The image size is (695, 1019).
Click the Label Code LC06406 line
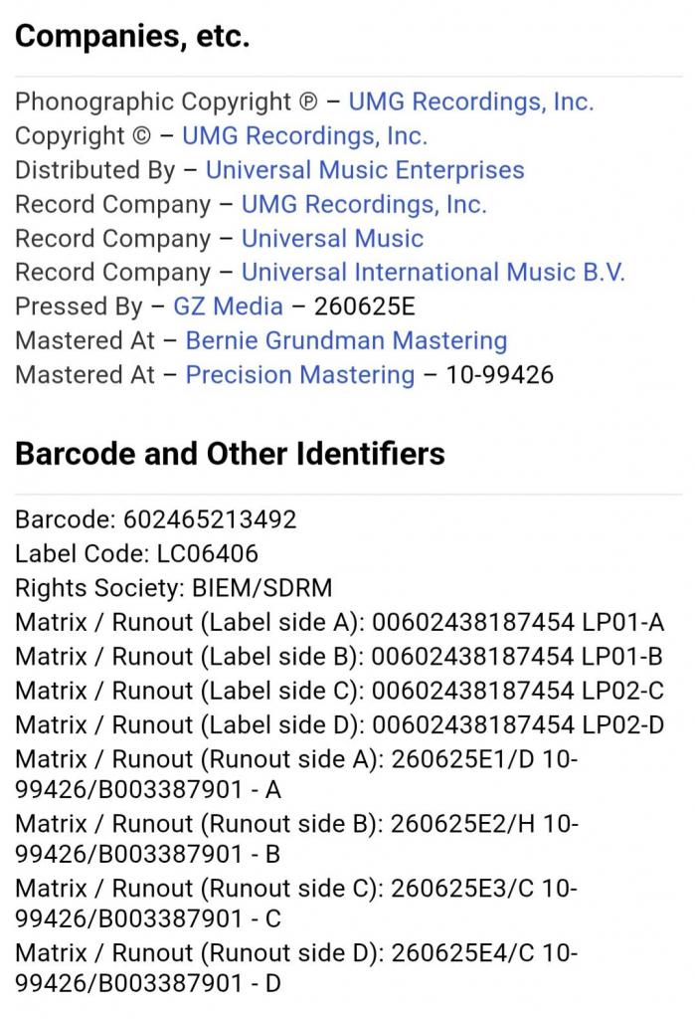137,553
